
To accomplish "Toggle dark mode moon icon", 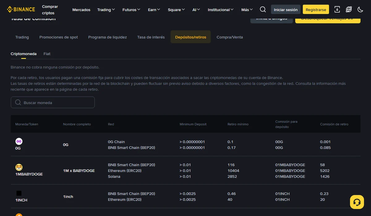I will pyautogui.click(x=360, y=10).
